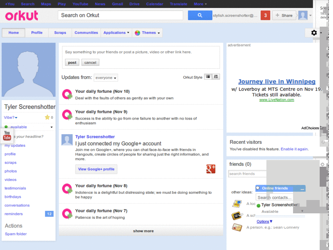Open the Calendar link in top bar
This screenshot has height=250, width=333.
pyautogui.click(x=154, y=4)
